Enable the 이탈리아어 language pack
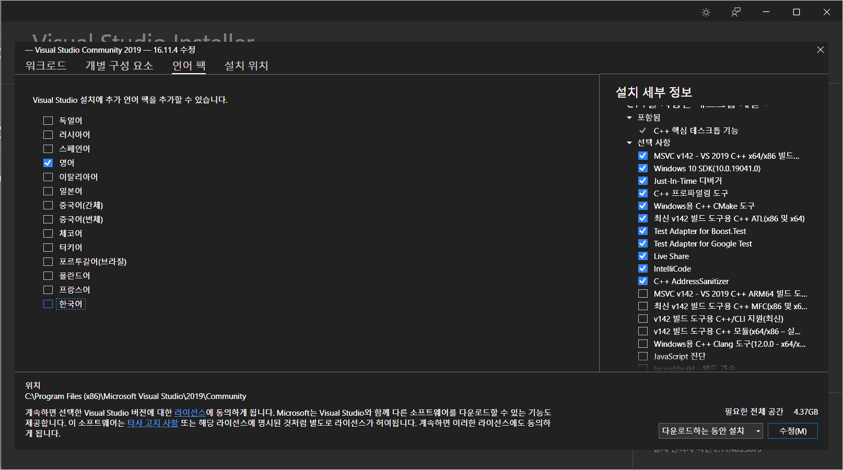Viewport: 843px width, 470px height. [x=48, y=177]
